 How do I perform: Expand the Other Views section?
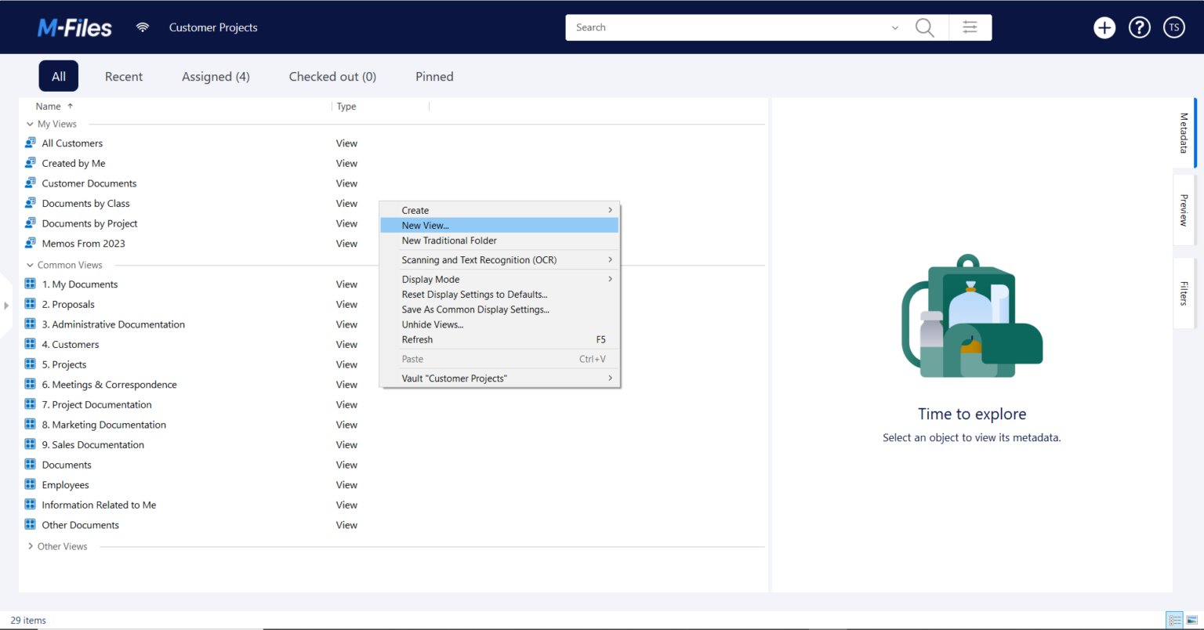(x=31, y=546)
